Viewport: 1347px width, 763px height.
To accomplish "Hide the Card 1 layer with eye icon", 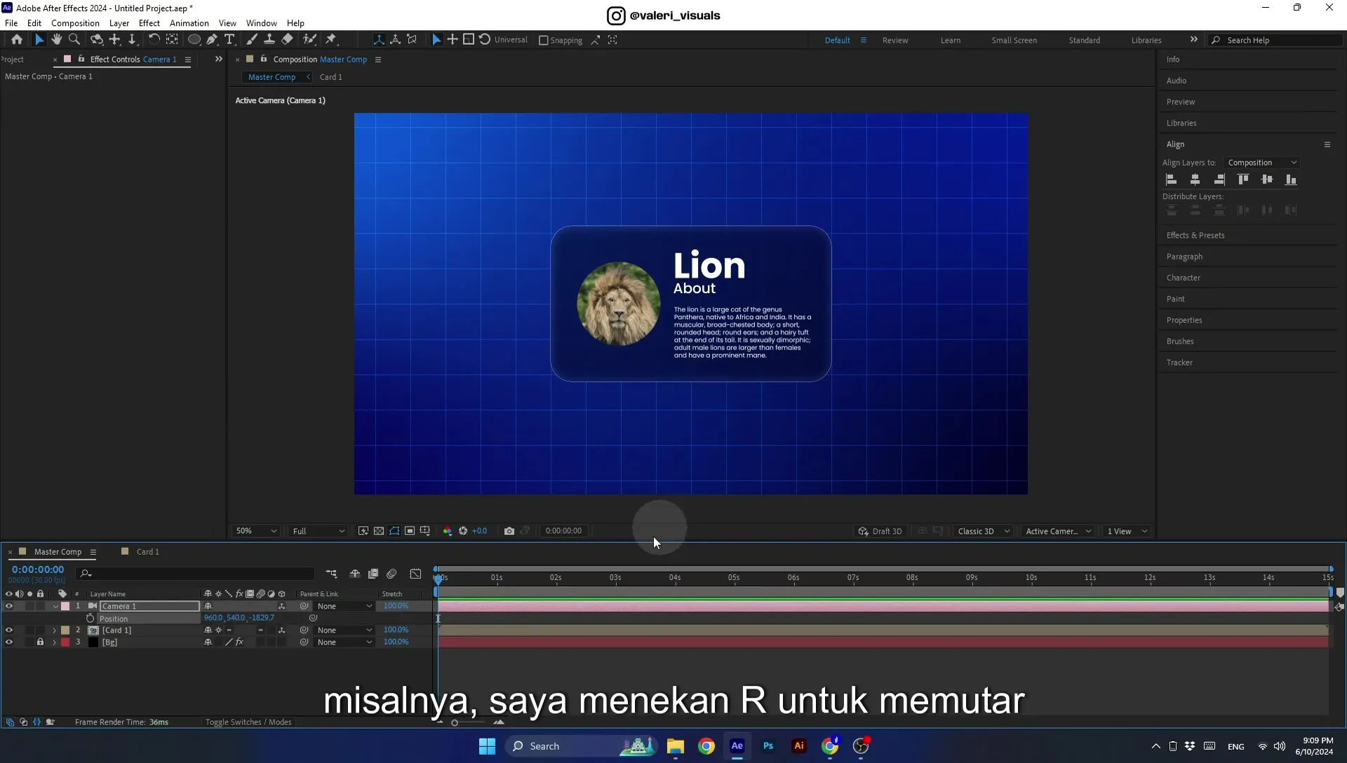I will click(x=9, y=630).
